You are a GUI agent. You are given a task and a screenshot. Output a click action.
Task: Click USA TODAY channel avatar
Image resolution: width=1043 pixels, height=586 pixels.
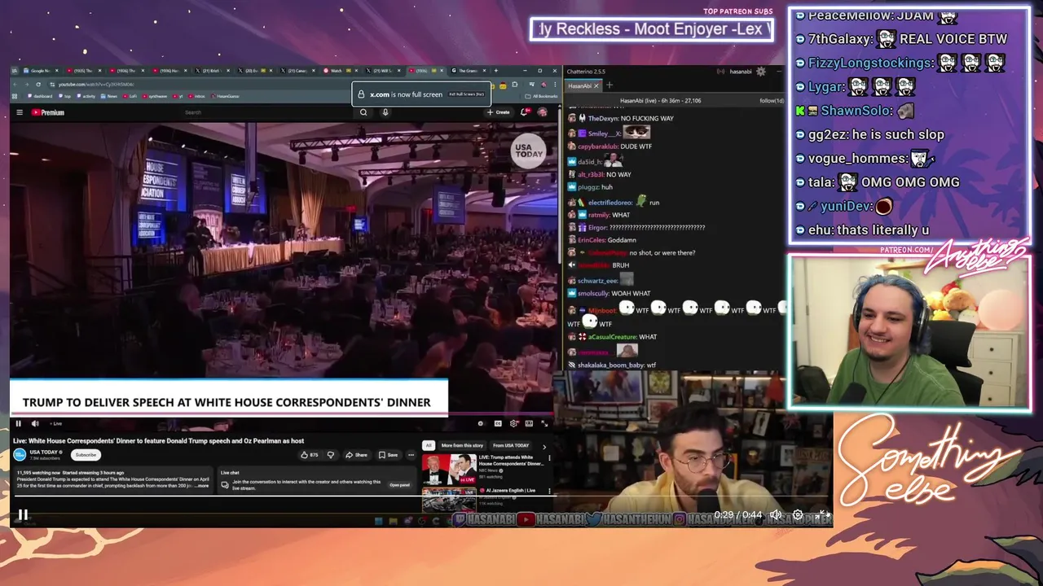[20, 454]
